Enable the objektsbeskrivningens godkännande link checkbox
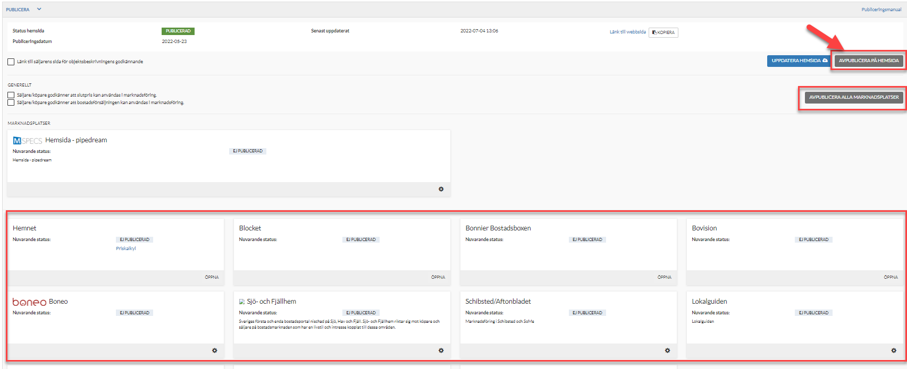 click(11, 62)
